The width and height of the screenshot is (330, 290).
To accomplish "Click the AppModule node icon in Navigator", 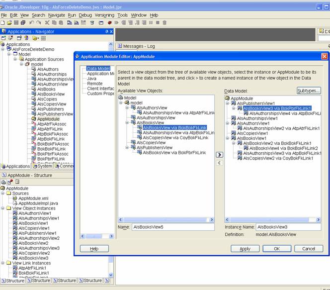I will point(33,119).
